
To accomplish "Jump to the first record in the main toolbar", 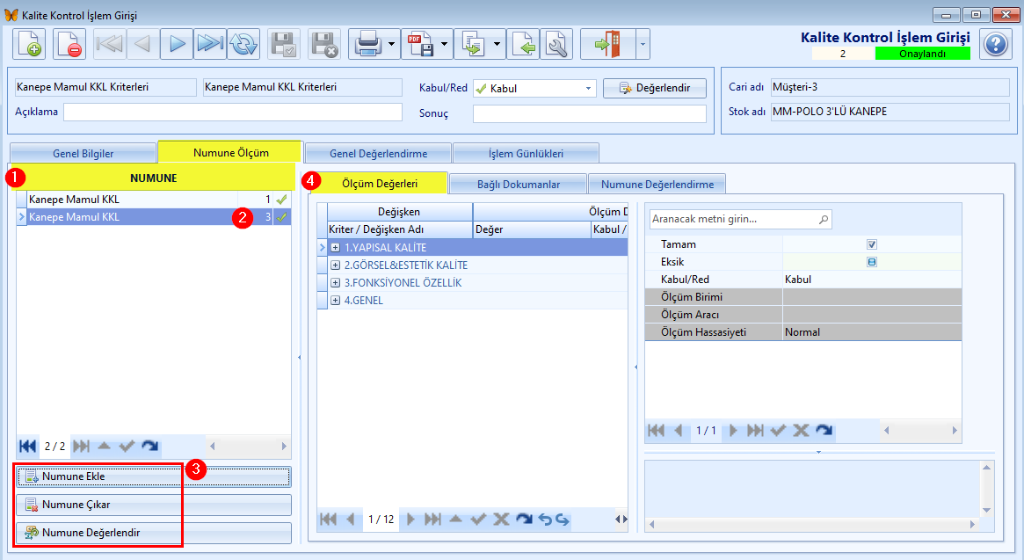I will pos(110,45).
